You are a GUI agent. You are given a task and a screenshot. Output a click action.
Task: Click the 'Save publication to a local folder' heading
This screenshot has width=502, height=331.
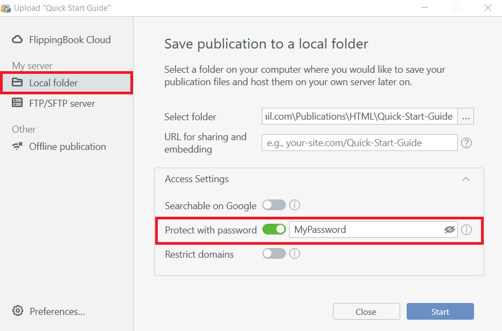click(x=267, y=44)
